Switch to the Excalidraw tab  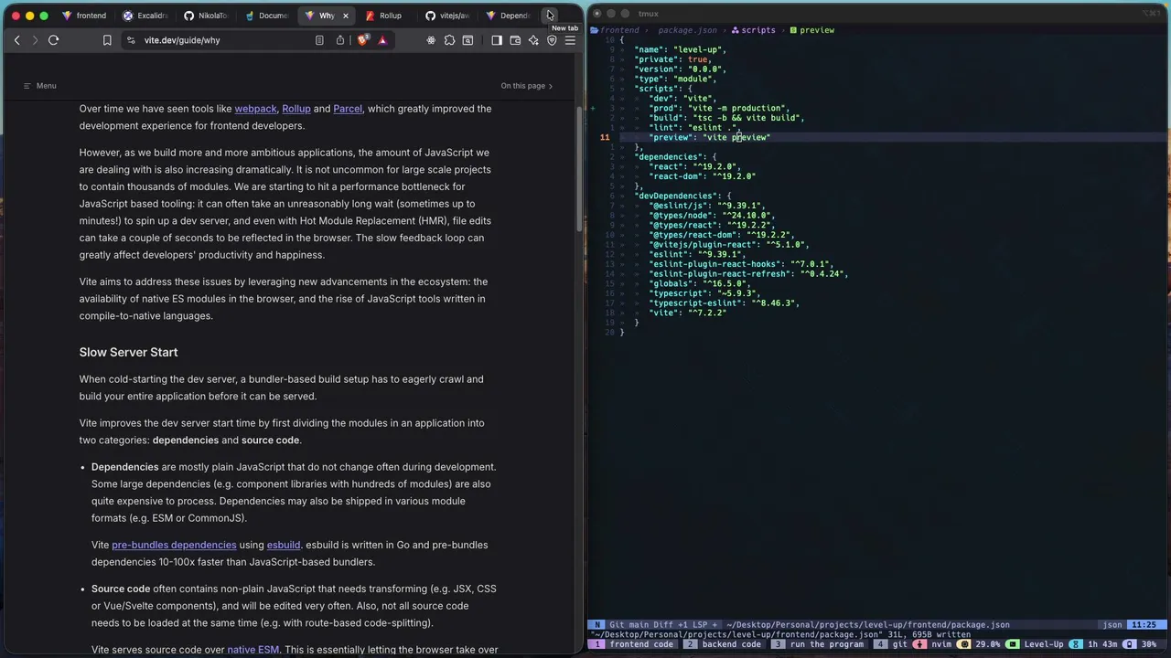pyautogui.click(x=145, y=16)
